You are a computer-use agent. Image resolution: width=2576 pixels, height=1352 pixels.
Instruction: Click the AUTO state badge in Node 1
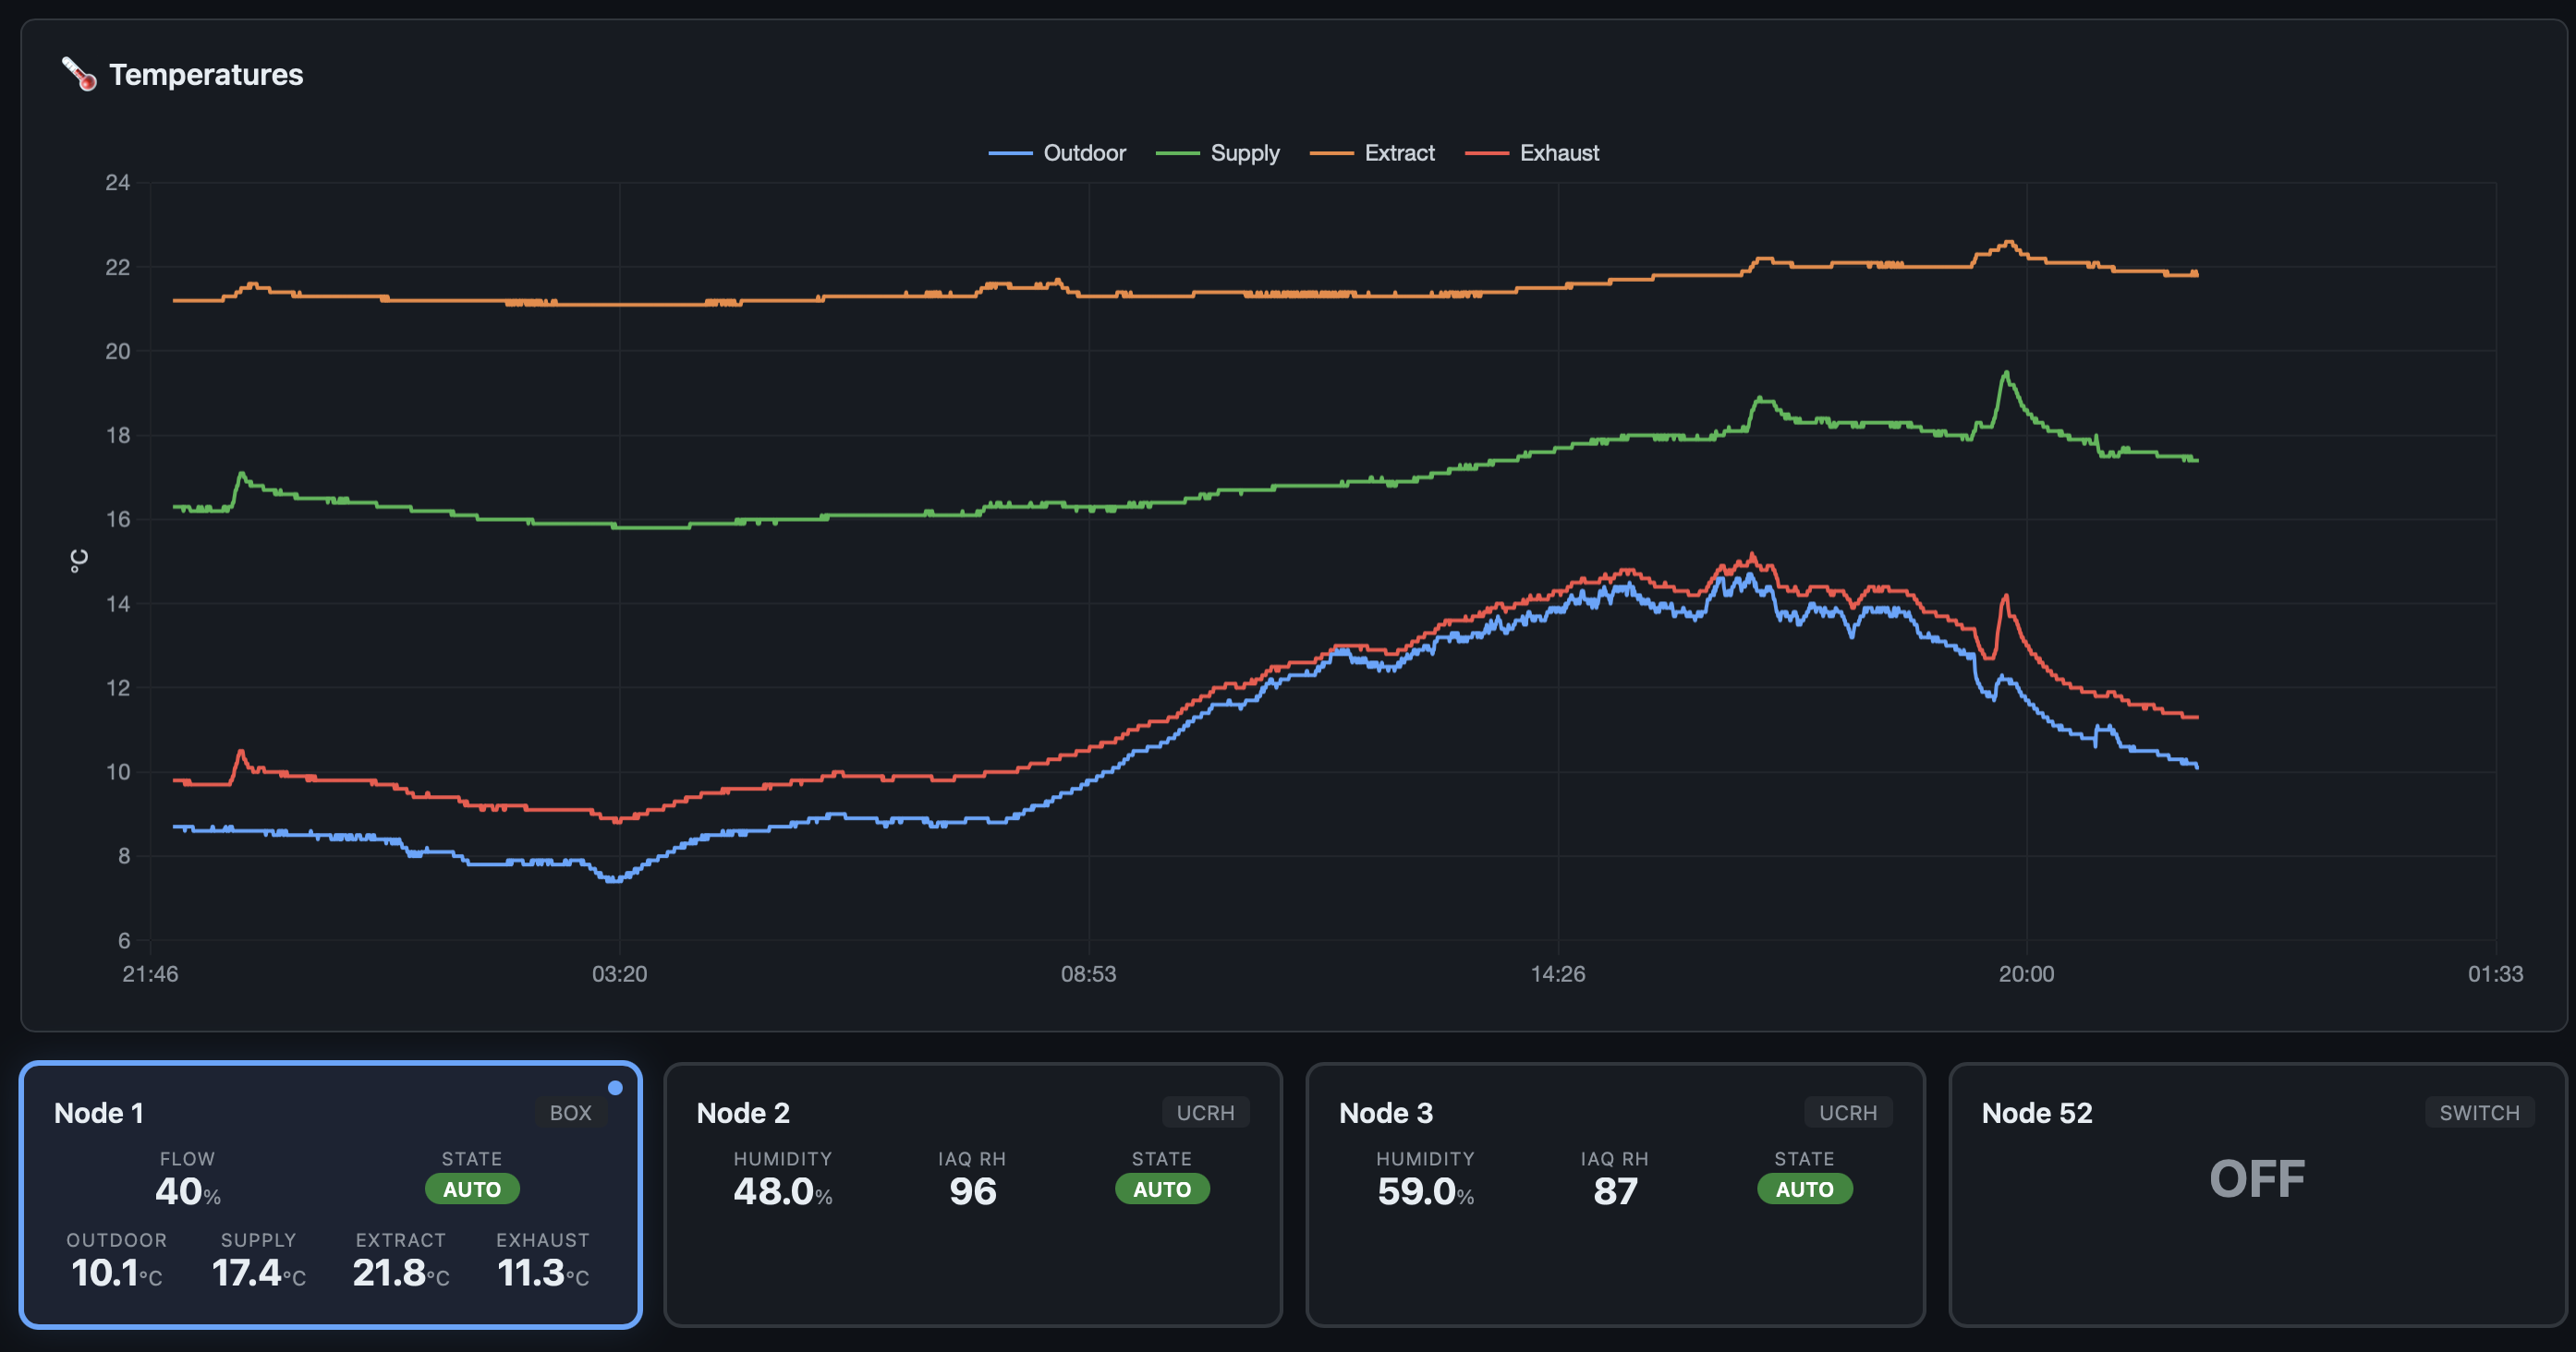click(472, 1189)
